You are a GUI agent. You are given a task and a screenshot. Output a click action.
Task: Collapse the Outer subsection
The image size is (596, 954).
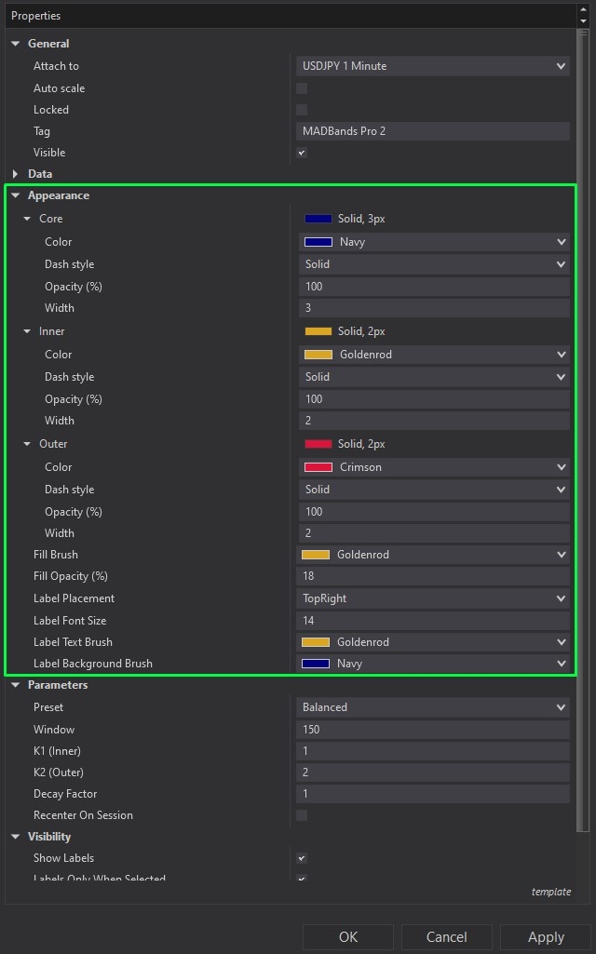click(x=27, y=444)
